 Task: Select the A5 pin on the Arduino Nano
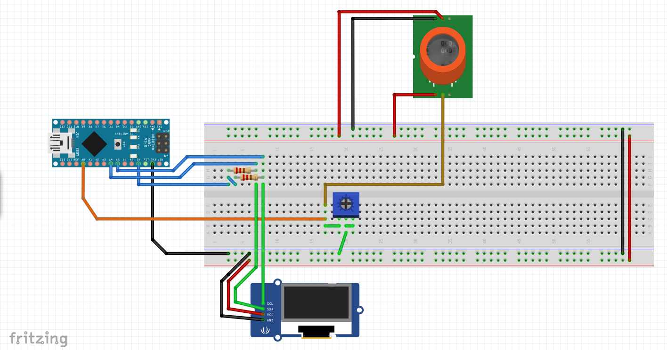click(x=118, y=163)
